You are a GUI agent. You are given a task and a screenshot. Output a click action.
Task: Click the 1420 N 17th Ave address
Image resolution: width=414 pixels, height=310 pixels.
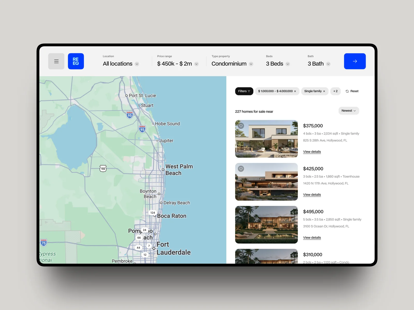pos(326,183)
